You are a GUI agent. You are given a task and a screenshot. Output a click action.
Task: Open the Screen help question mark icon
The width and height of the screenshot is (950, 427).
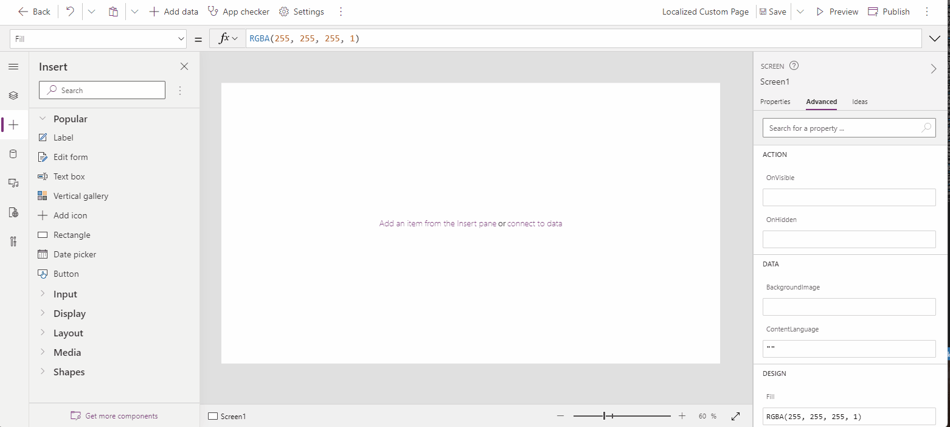[x=794, y=66]
